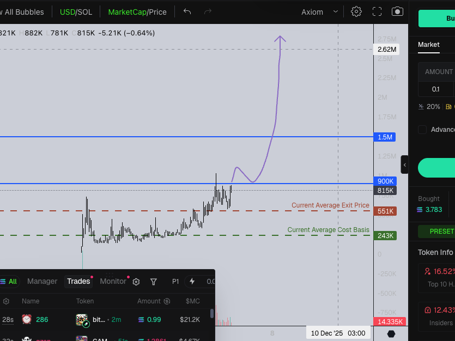
Task: Switch to the Manager tab
Action: pos(42,282)
